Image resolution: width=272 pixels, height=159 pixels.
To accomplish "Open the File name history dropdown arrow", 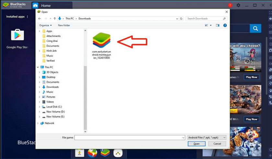I will click(183, 138).
